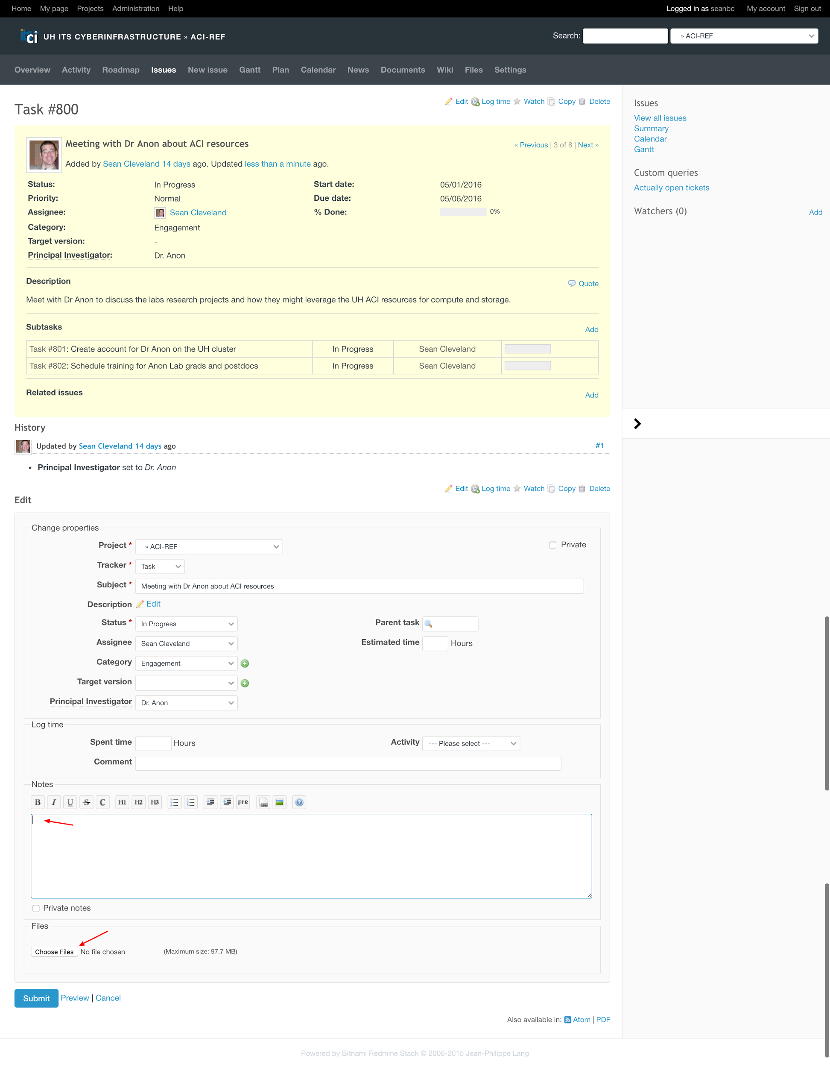Add a watcher via Add link
The height and width of the screenshot is (1068, 830).
815,212
